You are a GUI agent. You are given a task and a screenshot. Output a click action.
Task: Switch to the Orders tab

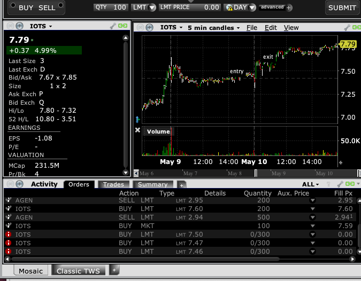79,184
